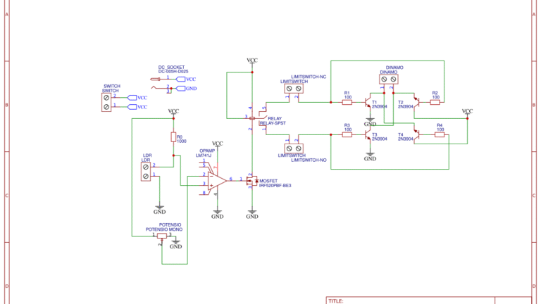Select the RELAY-SPST component
This screenshot has width=541, height=304.
click(253, 118)
